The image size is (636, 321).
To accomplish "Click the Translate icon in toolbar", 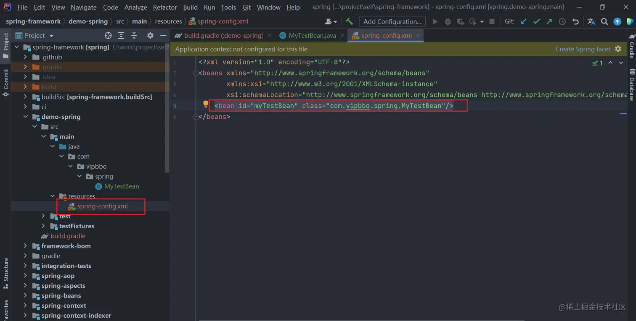I will 591,21.
